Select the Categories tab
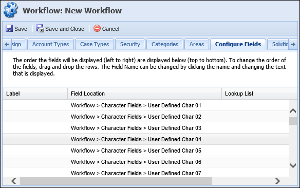 [x=165, y=44]
